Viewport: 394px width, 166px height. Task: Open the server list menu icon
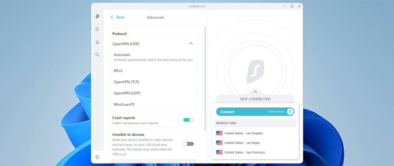[290, 112]
